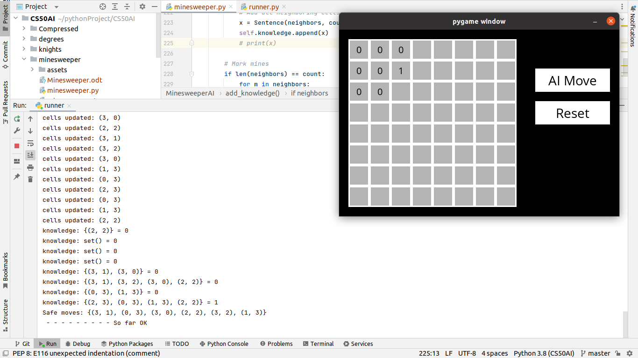Click Expand All in Project panel
This screenshot has height=358, width=638.
pos(115,7)
